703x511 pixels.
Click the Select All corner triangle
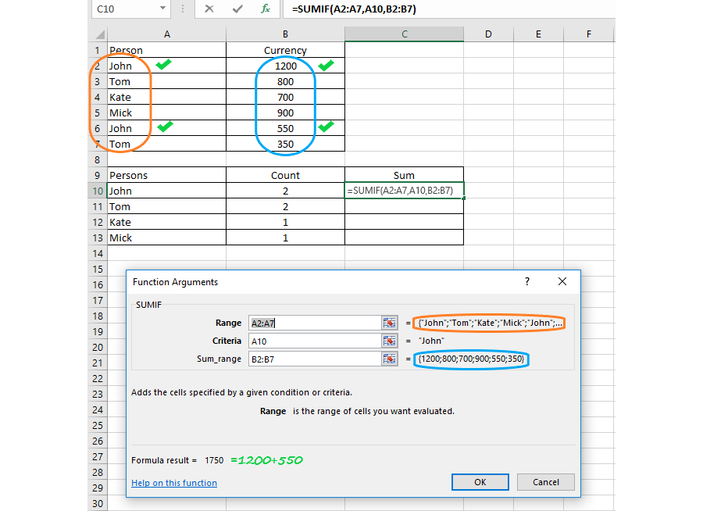(98, 34)
